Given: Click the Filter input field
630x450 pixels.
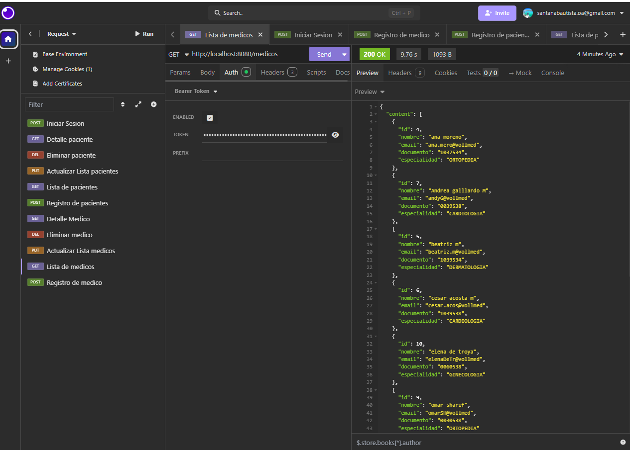Looking at the screenshot, I should 69,104.
